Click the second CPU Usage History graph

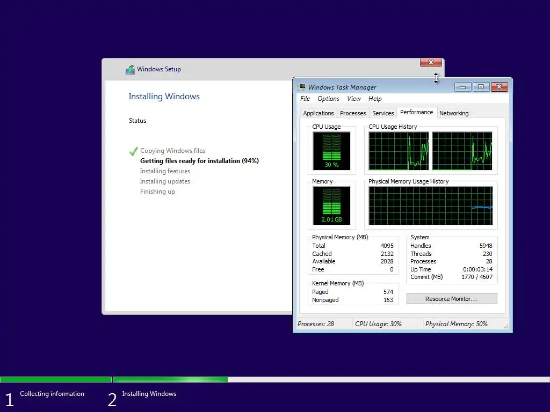[462, 151]
